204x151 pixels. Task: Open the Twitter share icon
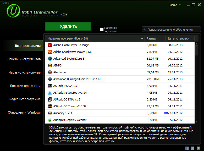pos(192,148)
